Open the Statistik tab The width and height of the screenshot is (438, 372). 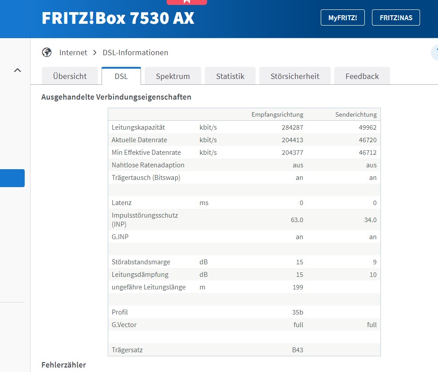pos(230,76)
